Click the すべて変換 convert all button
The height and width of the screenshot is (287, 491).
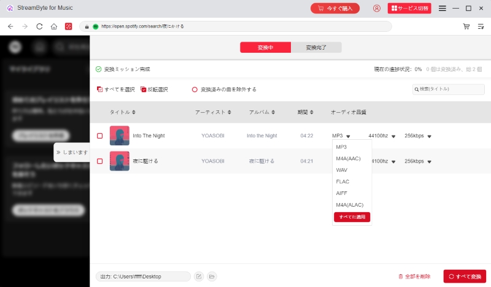click(x=465, y=277)
